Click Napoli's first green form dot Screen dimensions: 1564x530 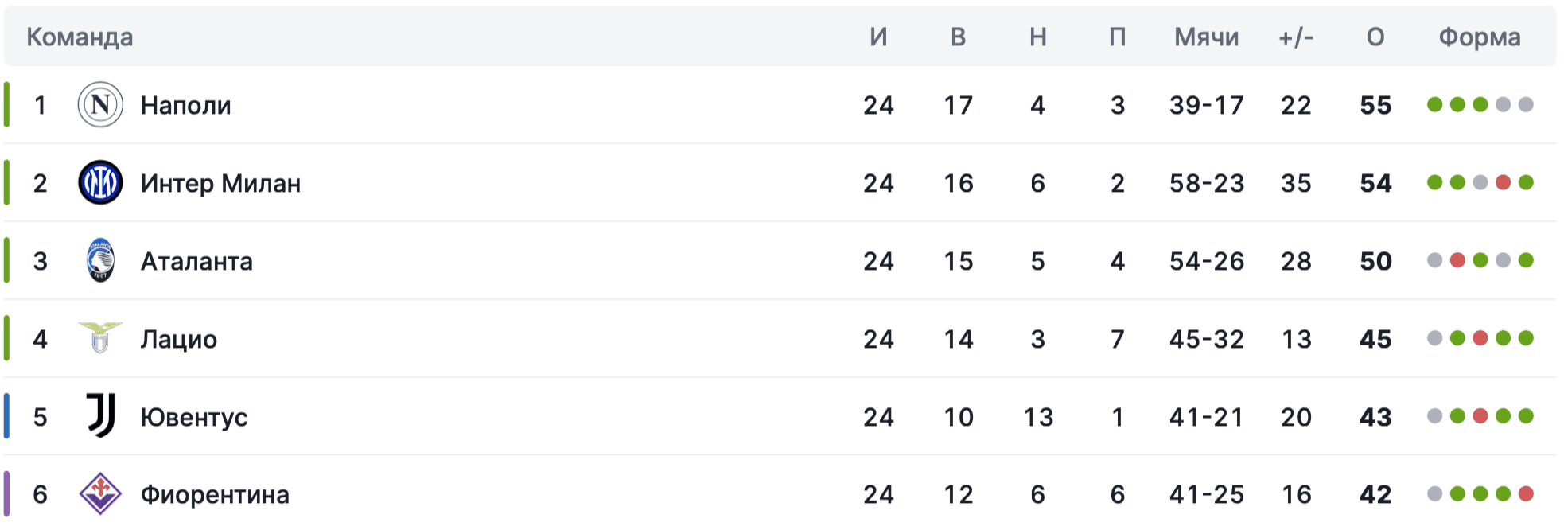pos(1434,105)
